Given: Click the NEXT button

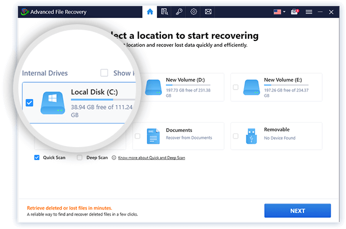Looking at the screenshot, I should (297, 211).
